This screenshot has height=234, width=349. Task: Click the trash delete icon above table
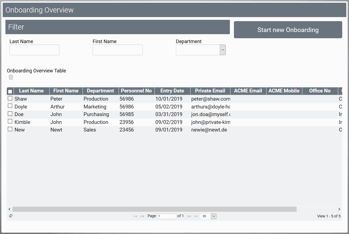point(11,77)
